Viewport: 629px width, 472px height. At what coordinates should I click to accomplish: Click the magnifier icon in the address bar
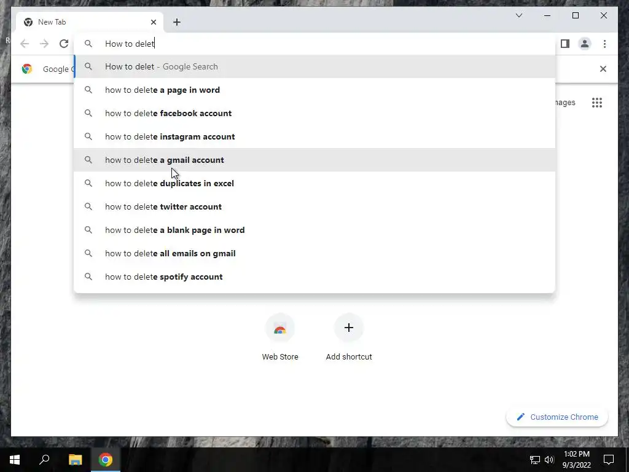tap(88, 44)
